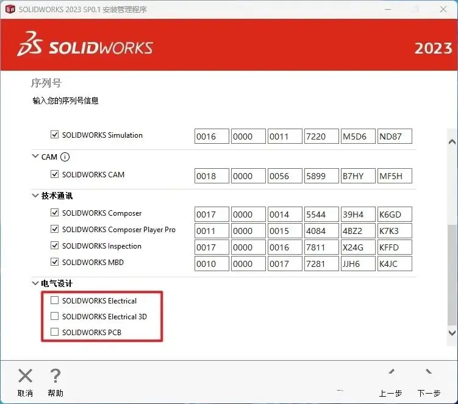Collapse the 技术通讯 section
458x404 pixels.
[35, 195]
